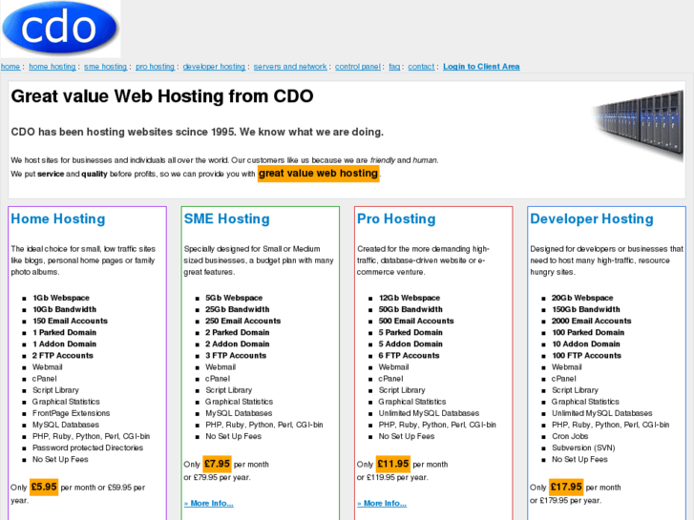The width and height of the screenshot is (694, 520).
Task: Click 'or £119.95 per year' text
Action: [x=392, y=477]
